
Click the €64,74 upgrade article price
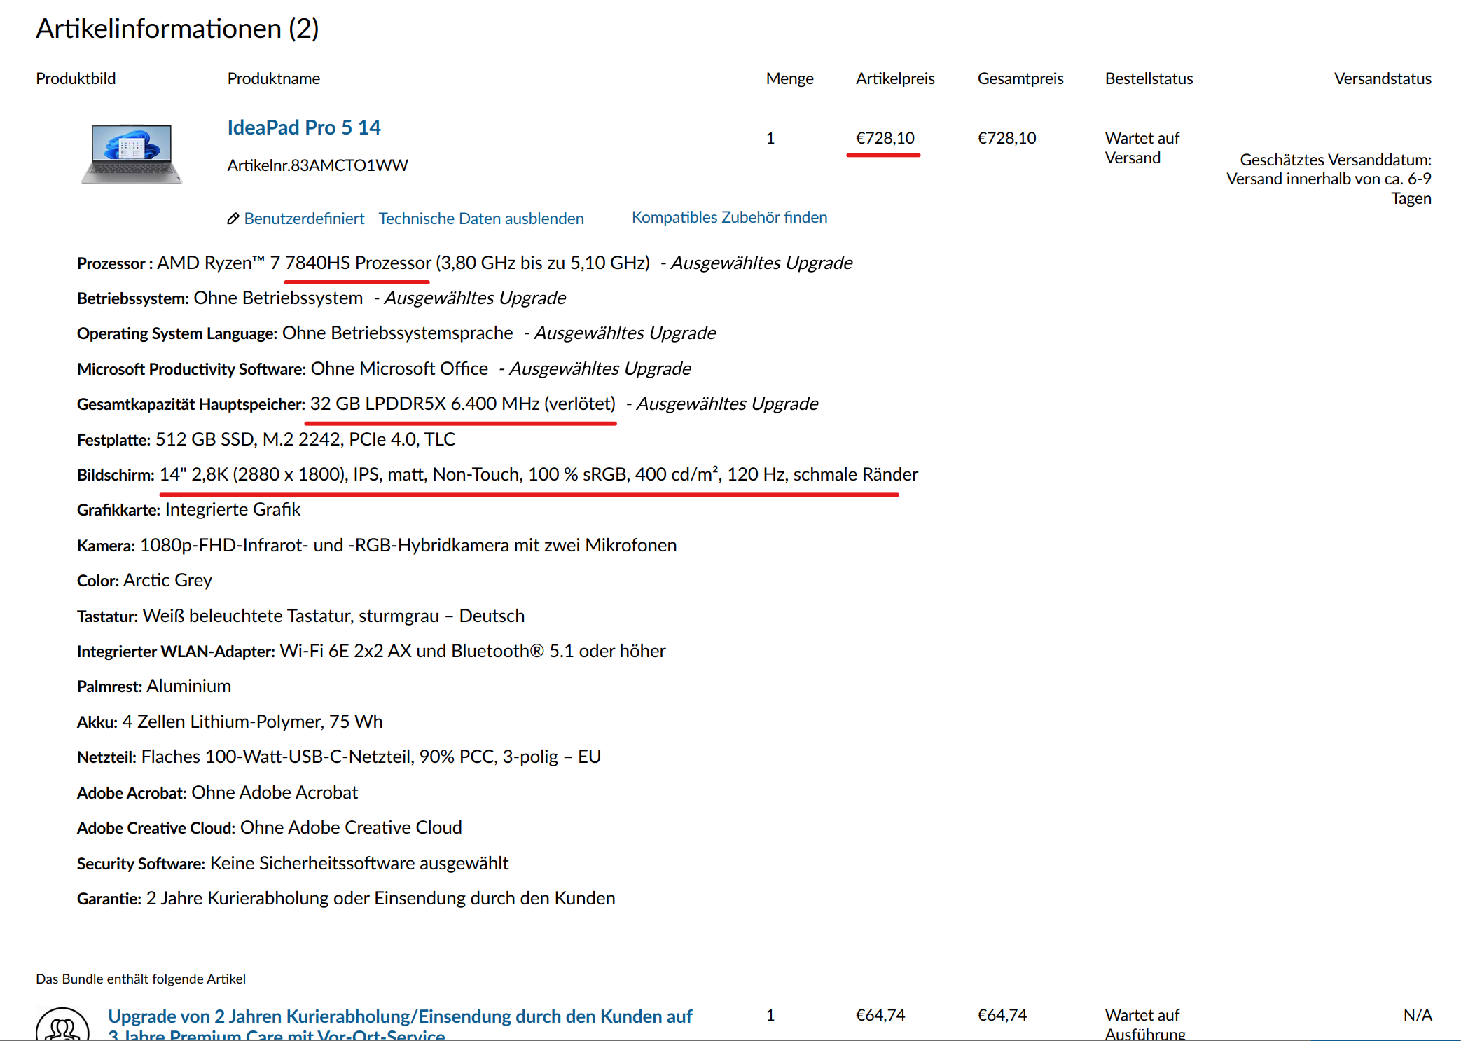880,1015
